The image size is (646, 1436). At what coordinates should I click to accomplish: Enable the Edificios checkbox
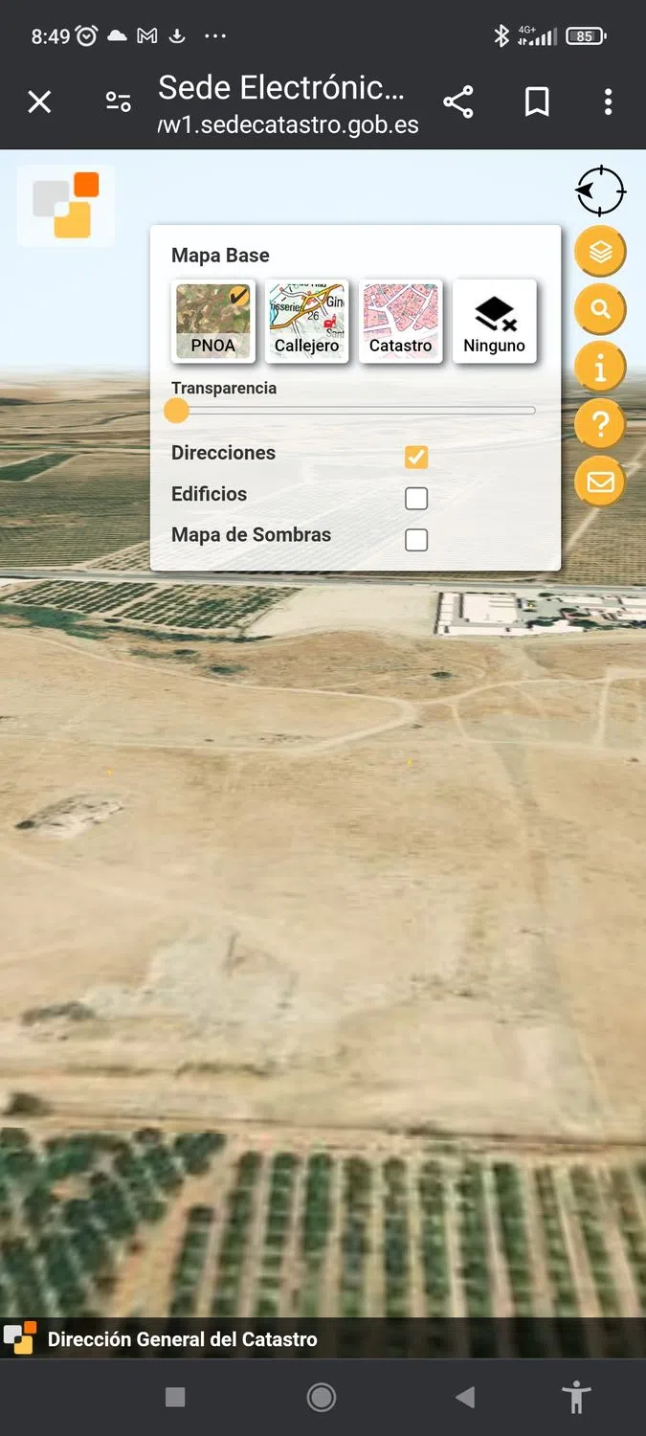(416, 498)
